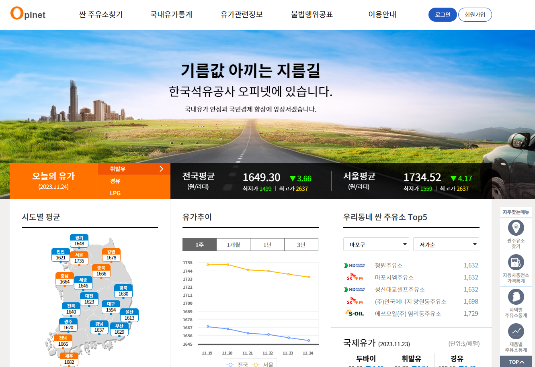The height and width of the screenshot is (367, 535).
Task: Select the 대전 1623 map marker
Action: (89, 299)
